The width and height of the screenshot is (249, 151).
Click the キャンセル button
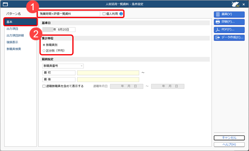(229, 138)
